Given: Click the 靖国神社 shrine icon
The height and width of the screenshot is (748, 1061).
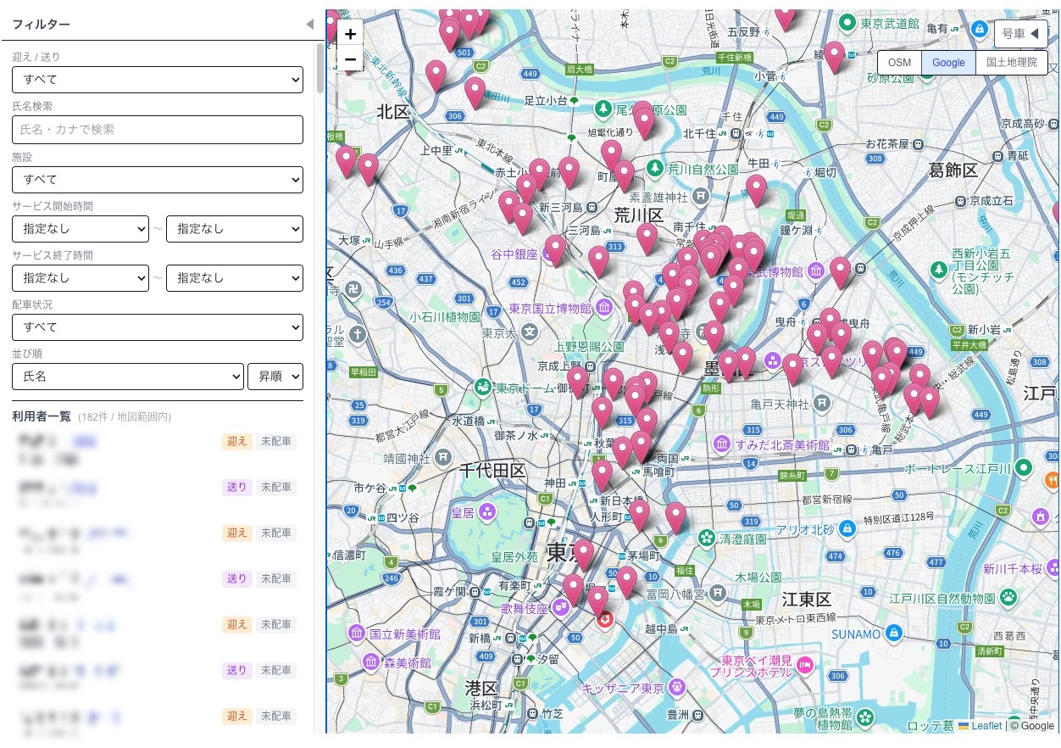Looking at the screenshot, I should (x=442, y=458).
